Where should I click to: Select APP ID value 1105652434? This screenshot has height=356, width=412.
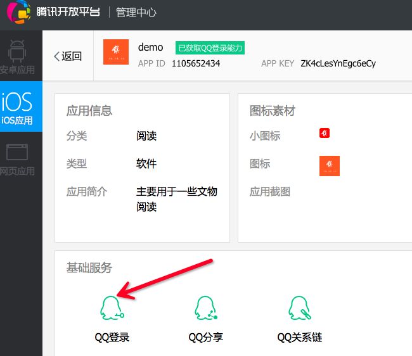point(196,63)
